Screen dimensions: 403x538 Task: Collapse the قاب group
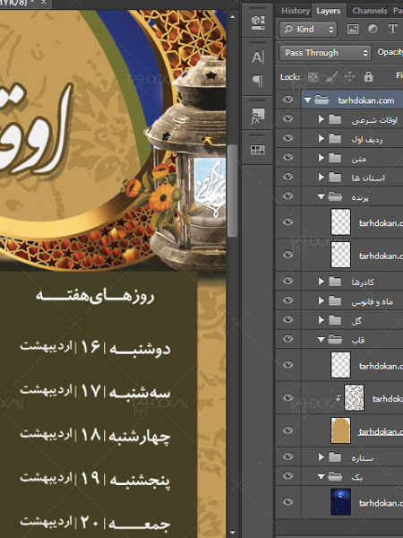(321, 339)
